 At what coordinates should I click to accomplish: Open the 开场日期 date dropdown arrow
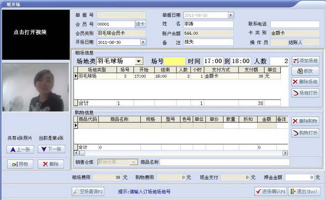tap(143, 42)
